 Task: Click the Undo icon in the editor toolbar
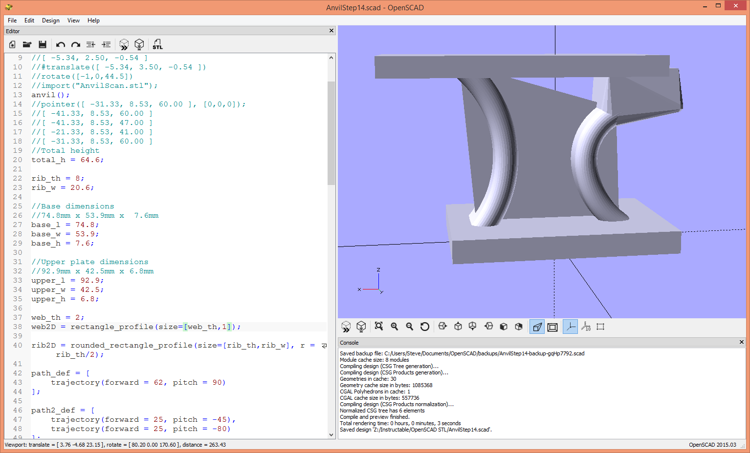[x=60, y=44]
